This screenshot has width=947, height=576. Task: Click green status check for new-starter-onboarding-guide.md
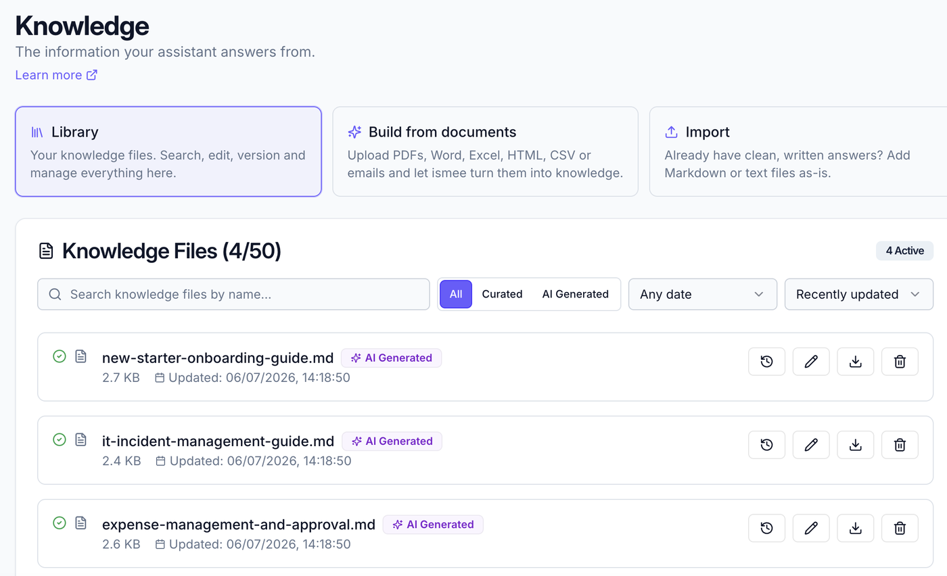(60, 356)
